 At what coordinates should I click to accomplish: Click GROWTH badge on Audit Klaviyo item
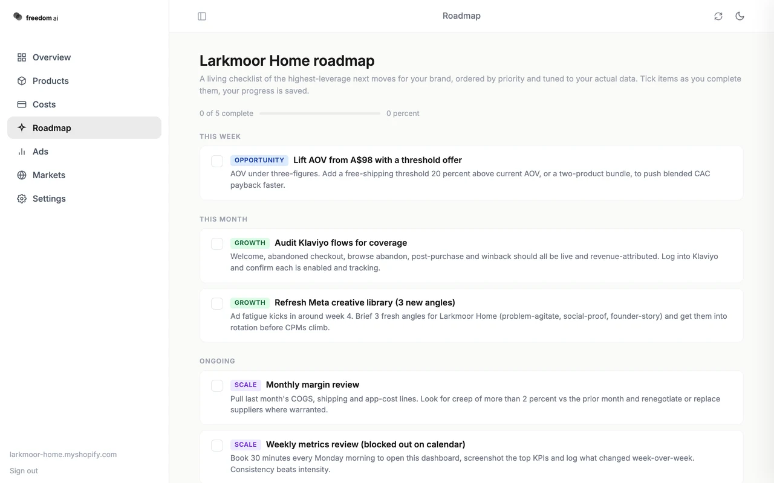click(x=250, y=243)
